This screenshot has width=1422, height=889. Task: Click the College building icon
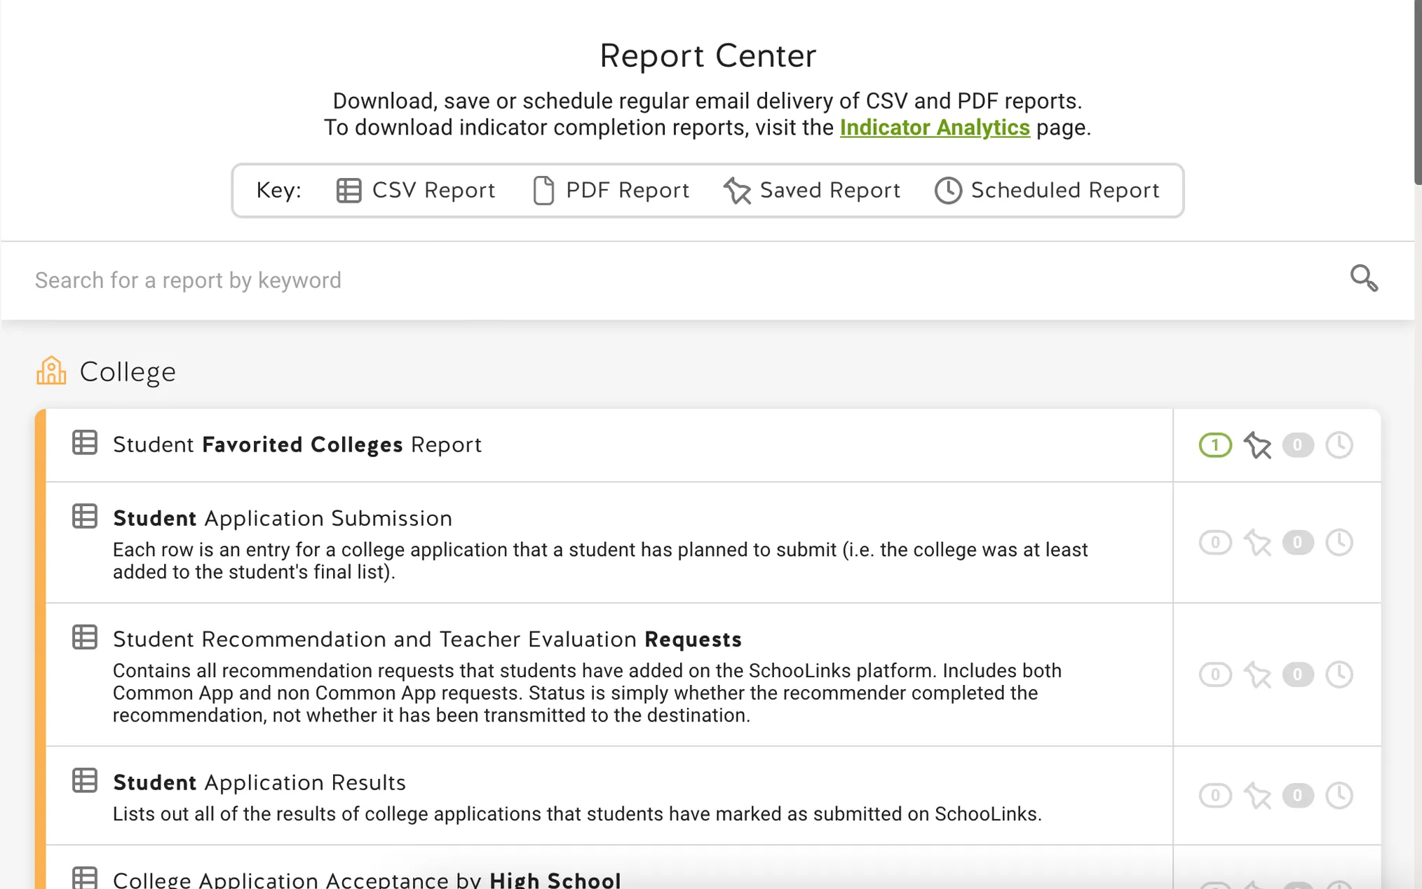pos(51,370)
